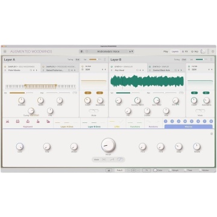Click the Central Black Hole browse icon
Image resolution: width=217 pixels, height=217 pixels.
175,71
